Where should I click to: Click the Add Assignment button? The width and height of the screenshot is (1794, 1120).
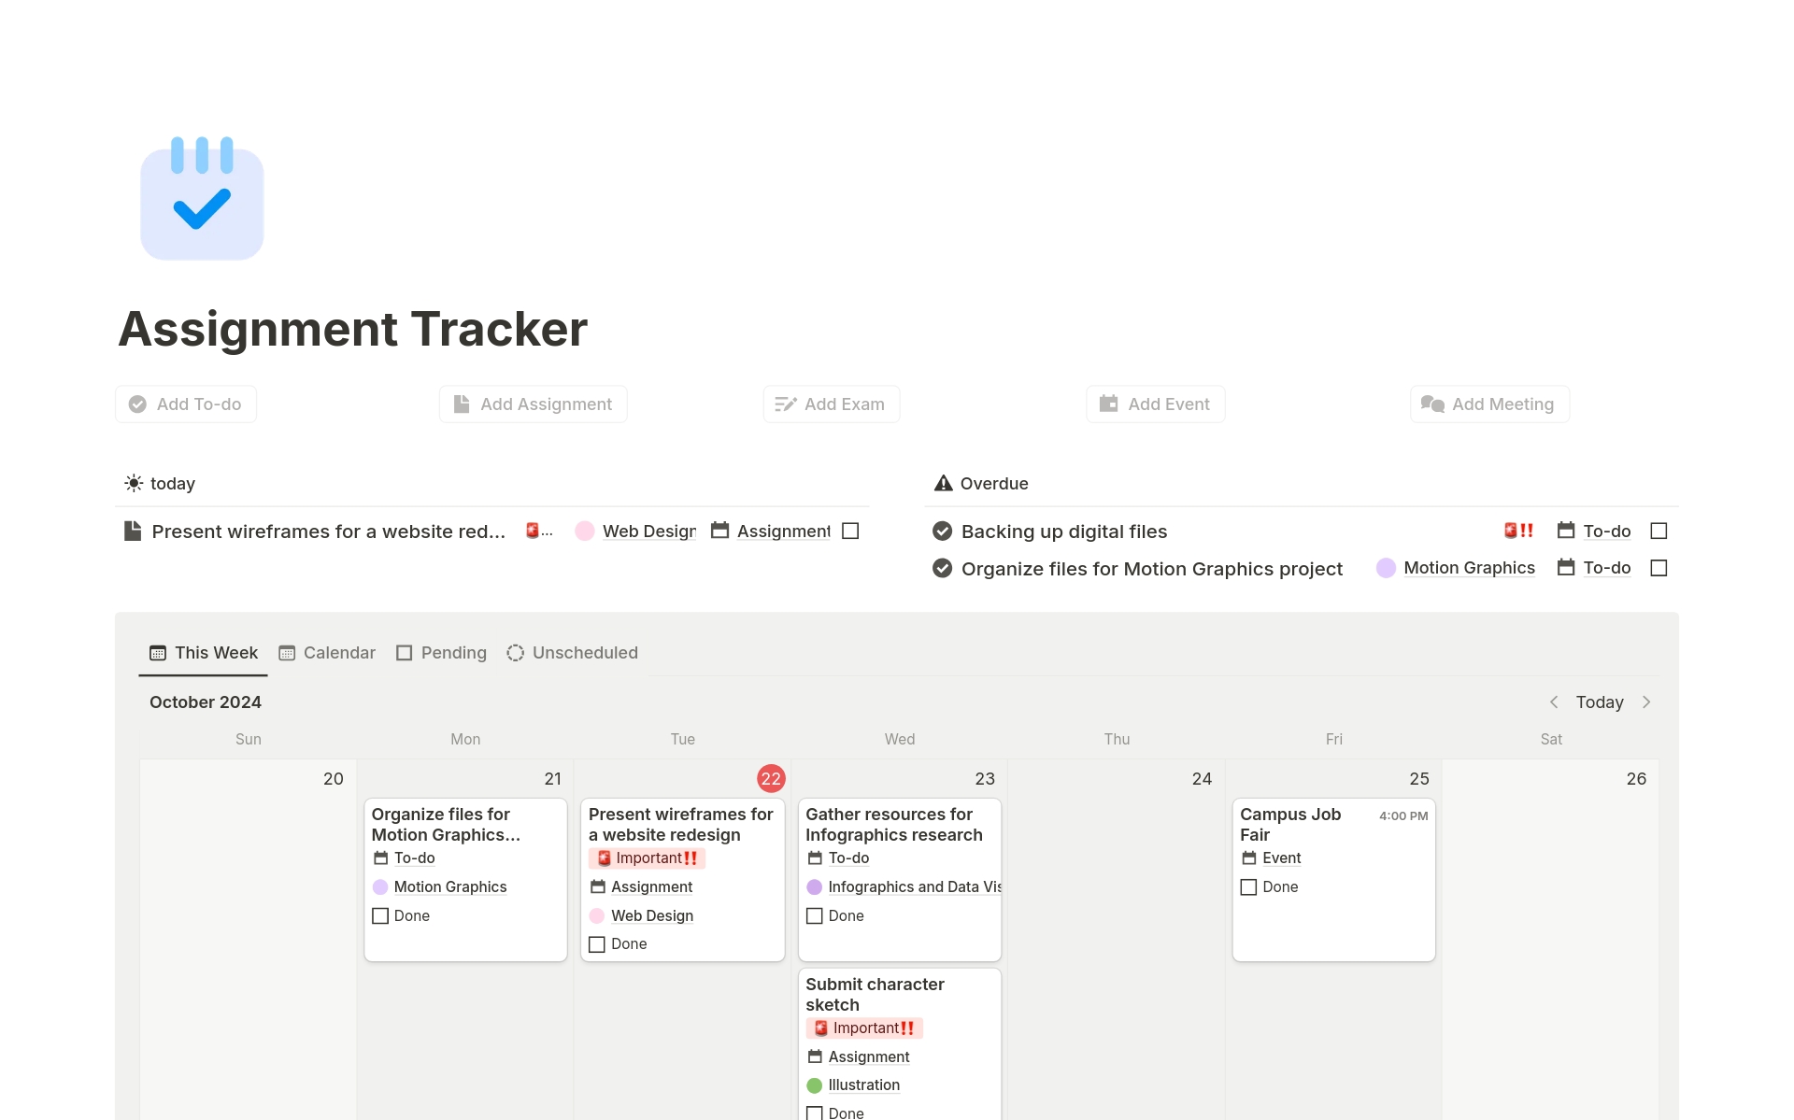coord(533,404)
